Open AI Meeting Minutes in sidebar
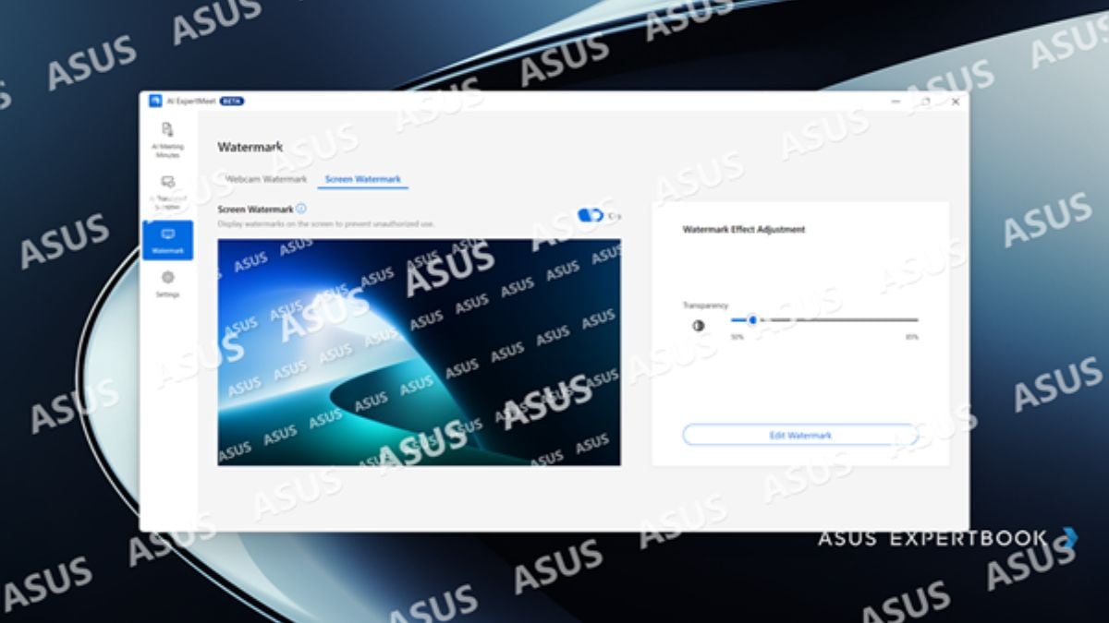This screenshot has width=1109, height=623. 167,139
